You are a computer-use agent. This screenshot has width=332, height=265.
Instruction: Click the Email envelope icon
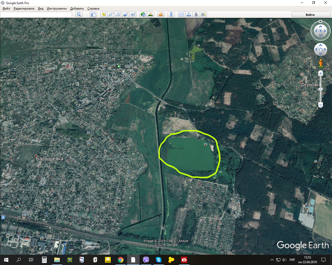click(182, 14)
